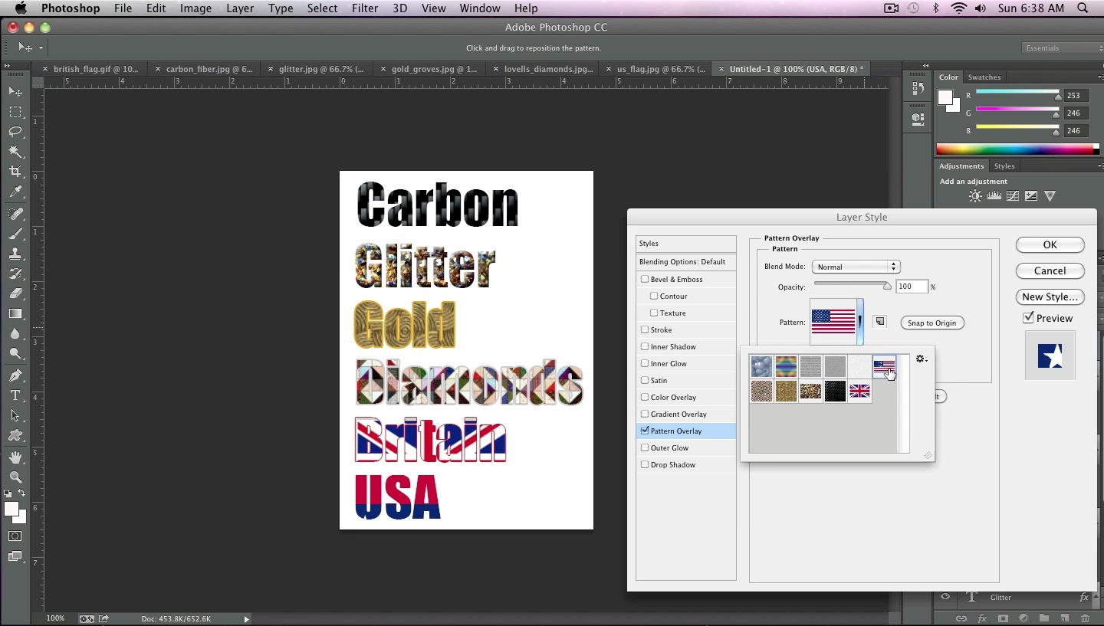Switch to the us_flag.jpg document tab
1104x626 pixels.
661,69
